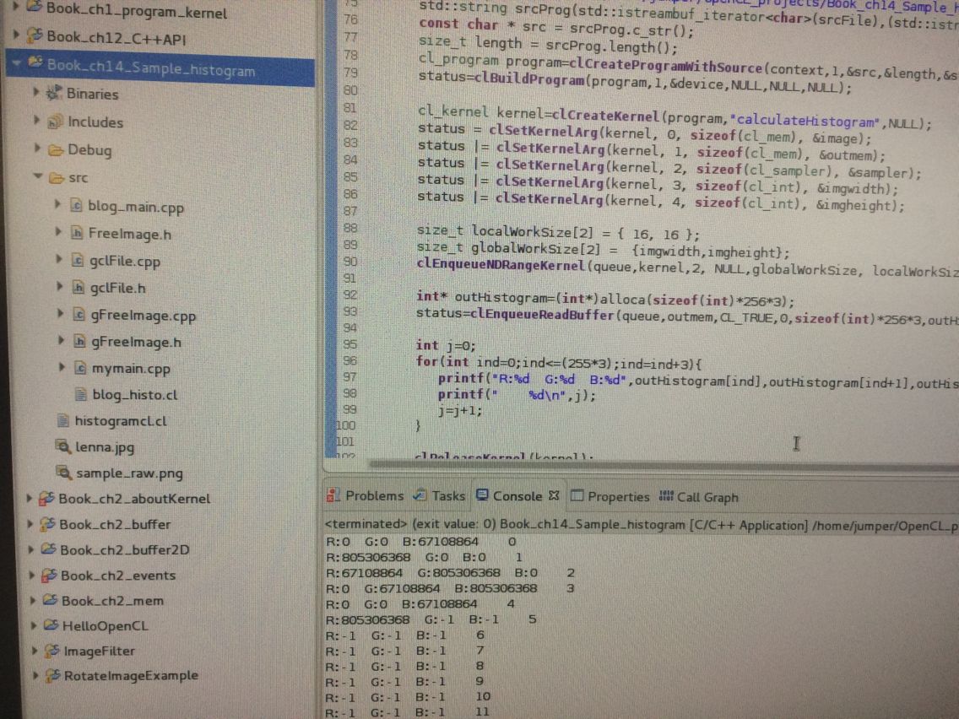The height and width of the screenshot is (719, 959).
Task: Expand the Debug folder
Action: click(x=37, y=148)
